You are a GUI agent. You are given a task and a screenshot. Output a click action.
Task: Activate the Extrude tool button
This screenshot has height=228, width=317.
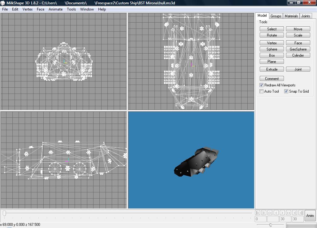(272, 69)
